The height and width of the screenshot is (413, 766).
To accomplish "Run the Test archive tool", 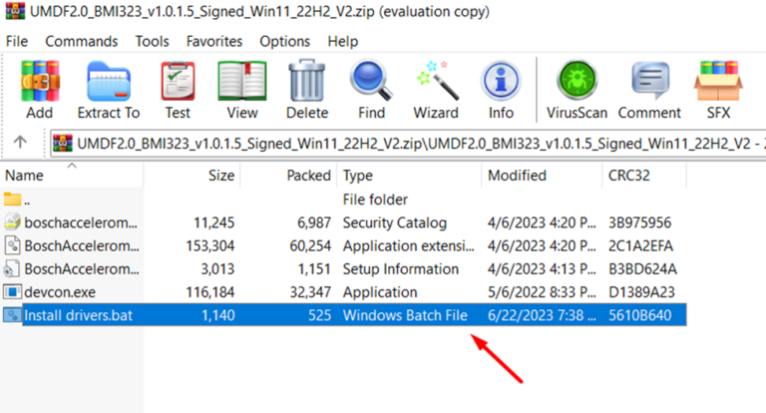I will [178, 88].
